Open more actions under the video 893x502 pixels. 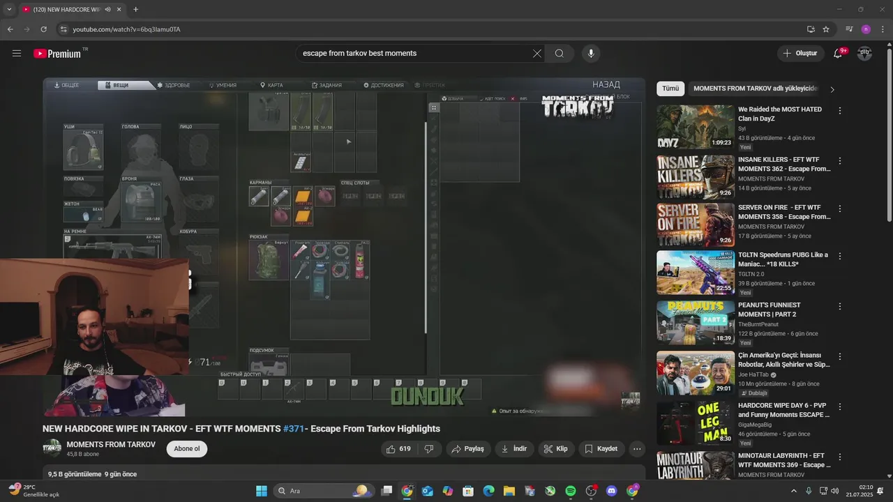click(637, 449)
